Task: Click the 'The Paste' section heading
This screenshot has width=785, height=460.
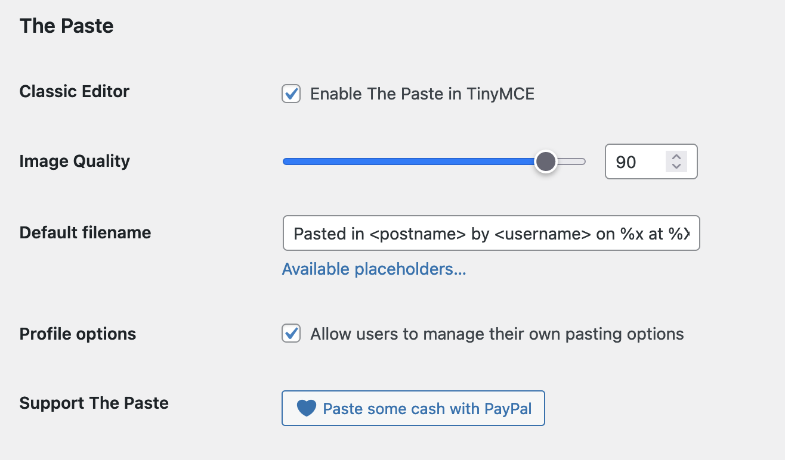Action: tap(67, 26)
